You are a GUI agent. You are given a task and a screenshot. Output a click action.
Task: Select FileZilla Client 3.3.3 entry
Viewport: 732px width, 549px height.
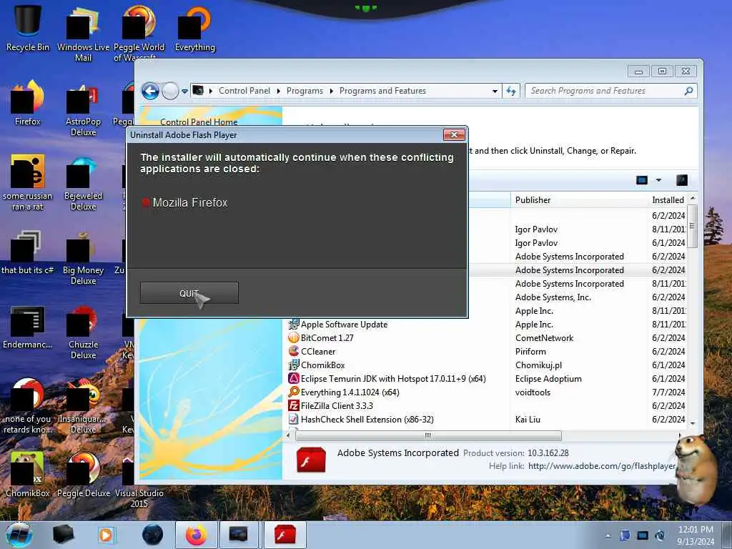(337, 405)
